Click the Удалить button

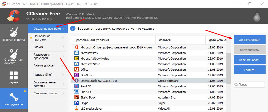tap(250, 70)
